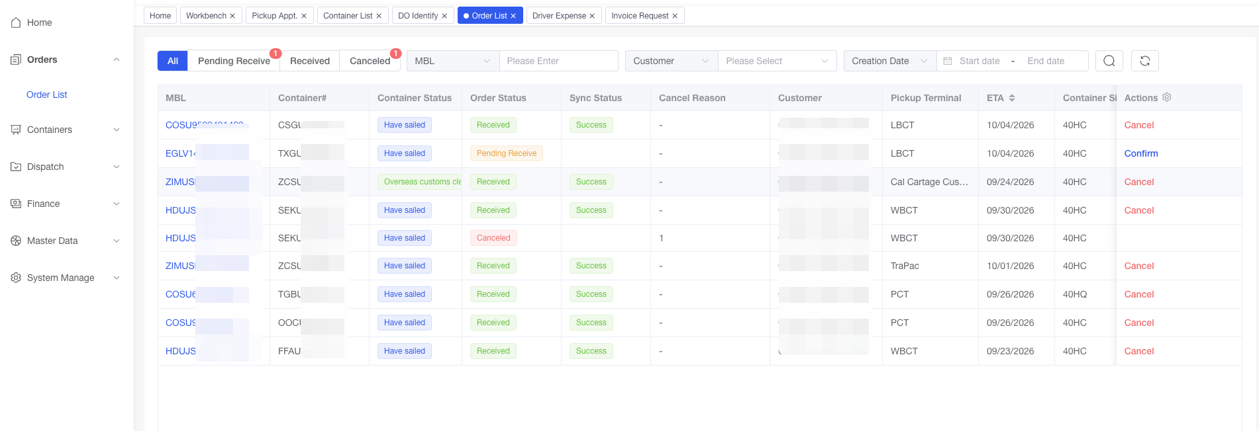Filter orders by Received
The height and width of the screenshot is (431, 1259).
point(310,61)
